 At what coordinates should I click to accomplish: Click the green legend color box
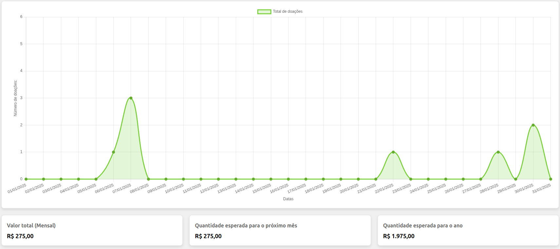tap(264, 12)
